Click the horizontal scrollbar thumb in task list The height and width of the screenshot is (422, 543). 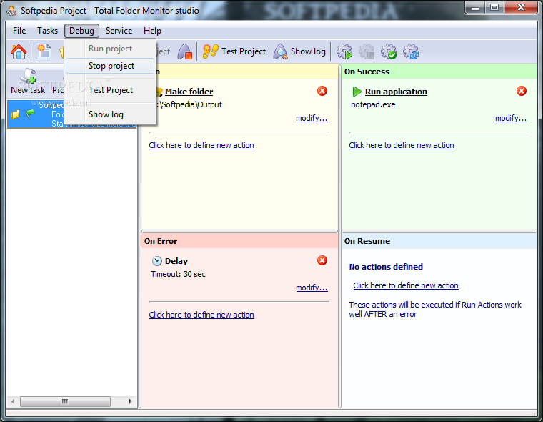tap(65, 401)
